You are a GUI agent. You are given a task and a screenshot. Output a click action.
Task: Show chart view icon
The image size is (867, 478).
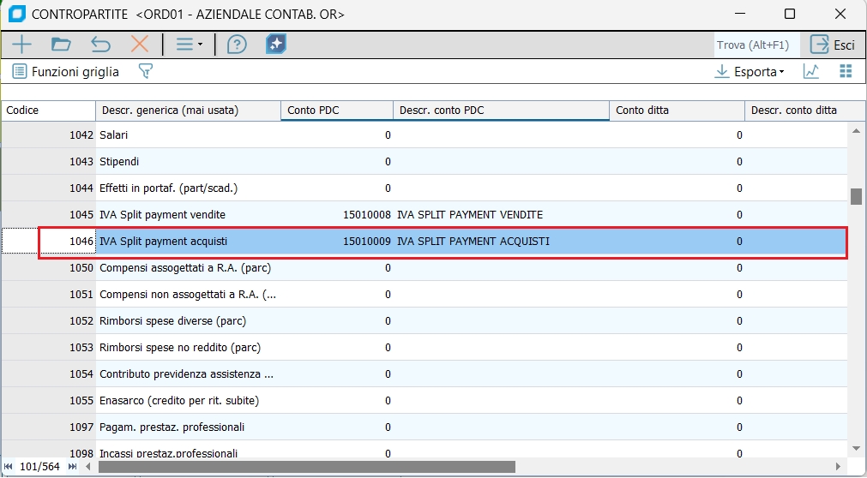(811, 71)
